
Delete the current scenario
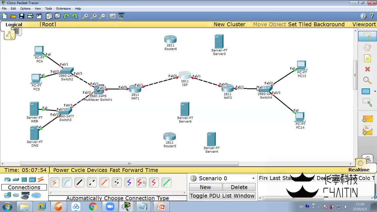(x=239, y=187)
